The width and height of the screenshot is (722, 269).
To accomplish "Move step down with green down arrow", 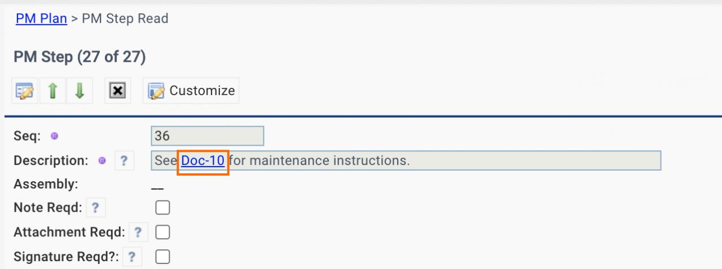I will [x=80, y=91].
